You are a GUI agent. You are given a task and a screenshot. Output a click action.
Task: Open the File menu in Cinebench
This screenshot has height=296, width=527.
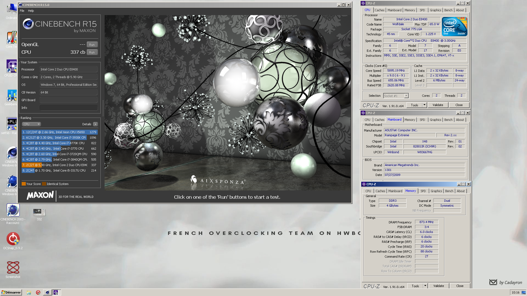pyautogui.click(x=22, y=11)
